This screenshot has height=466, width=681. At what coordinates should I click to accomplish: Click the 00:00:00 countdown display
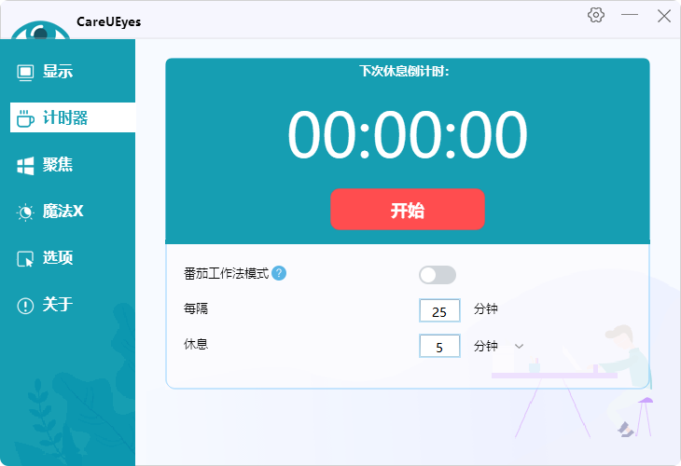[x=408, y=134]
